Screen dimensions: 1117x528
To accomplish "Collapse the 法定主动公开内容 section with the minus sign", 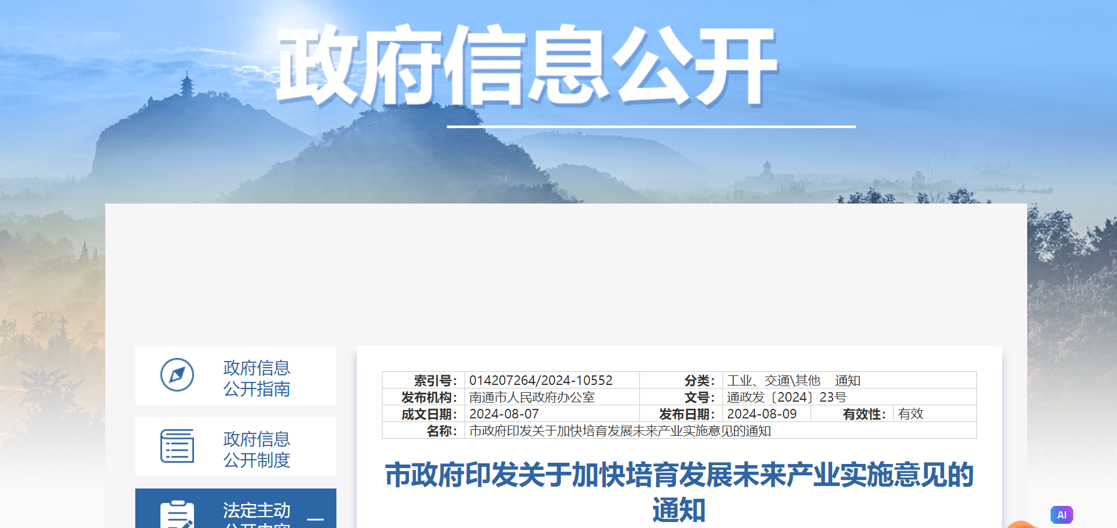I will 315,518.
